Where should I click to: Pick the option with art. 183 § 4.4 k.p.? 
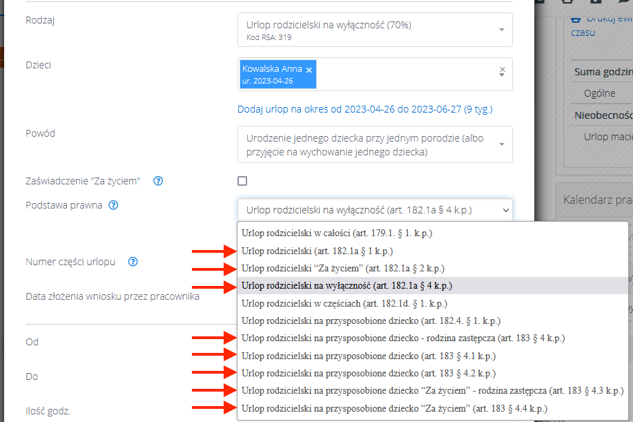tap(394, 409)
